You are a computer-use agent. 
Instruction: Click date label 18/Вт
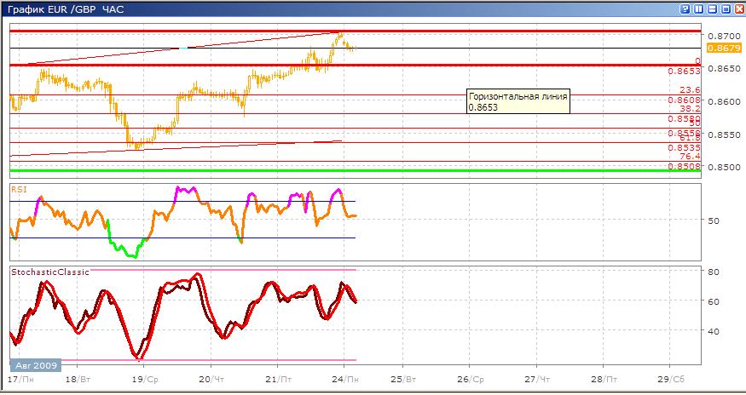[78, 380]
